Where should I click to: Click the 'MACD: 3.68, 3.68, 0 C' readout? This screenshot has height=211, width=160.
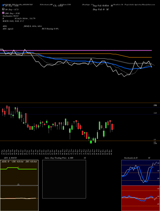coord(13,21)
